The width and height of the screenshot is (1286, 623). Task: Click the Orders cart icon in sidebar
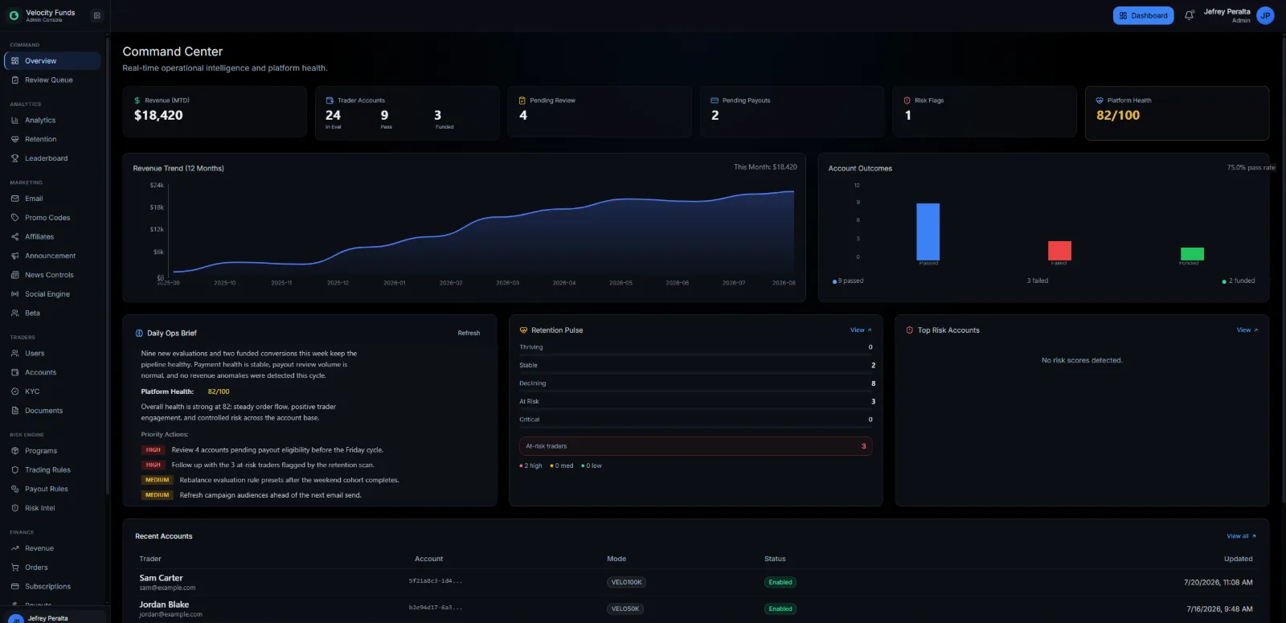click(14, 568)
